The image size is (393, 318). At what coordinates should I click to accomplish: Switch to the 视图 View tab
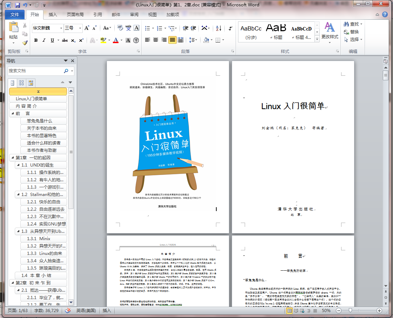click(152, 14)
